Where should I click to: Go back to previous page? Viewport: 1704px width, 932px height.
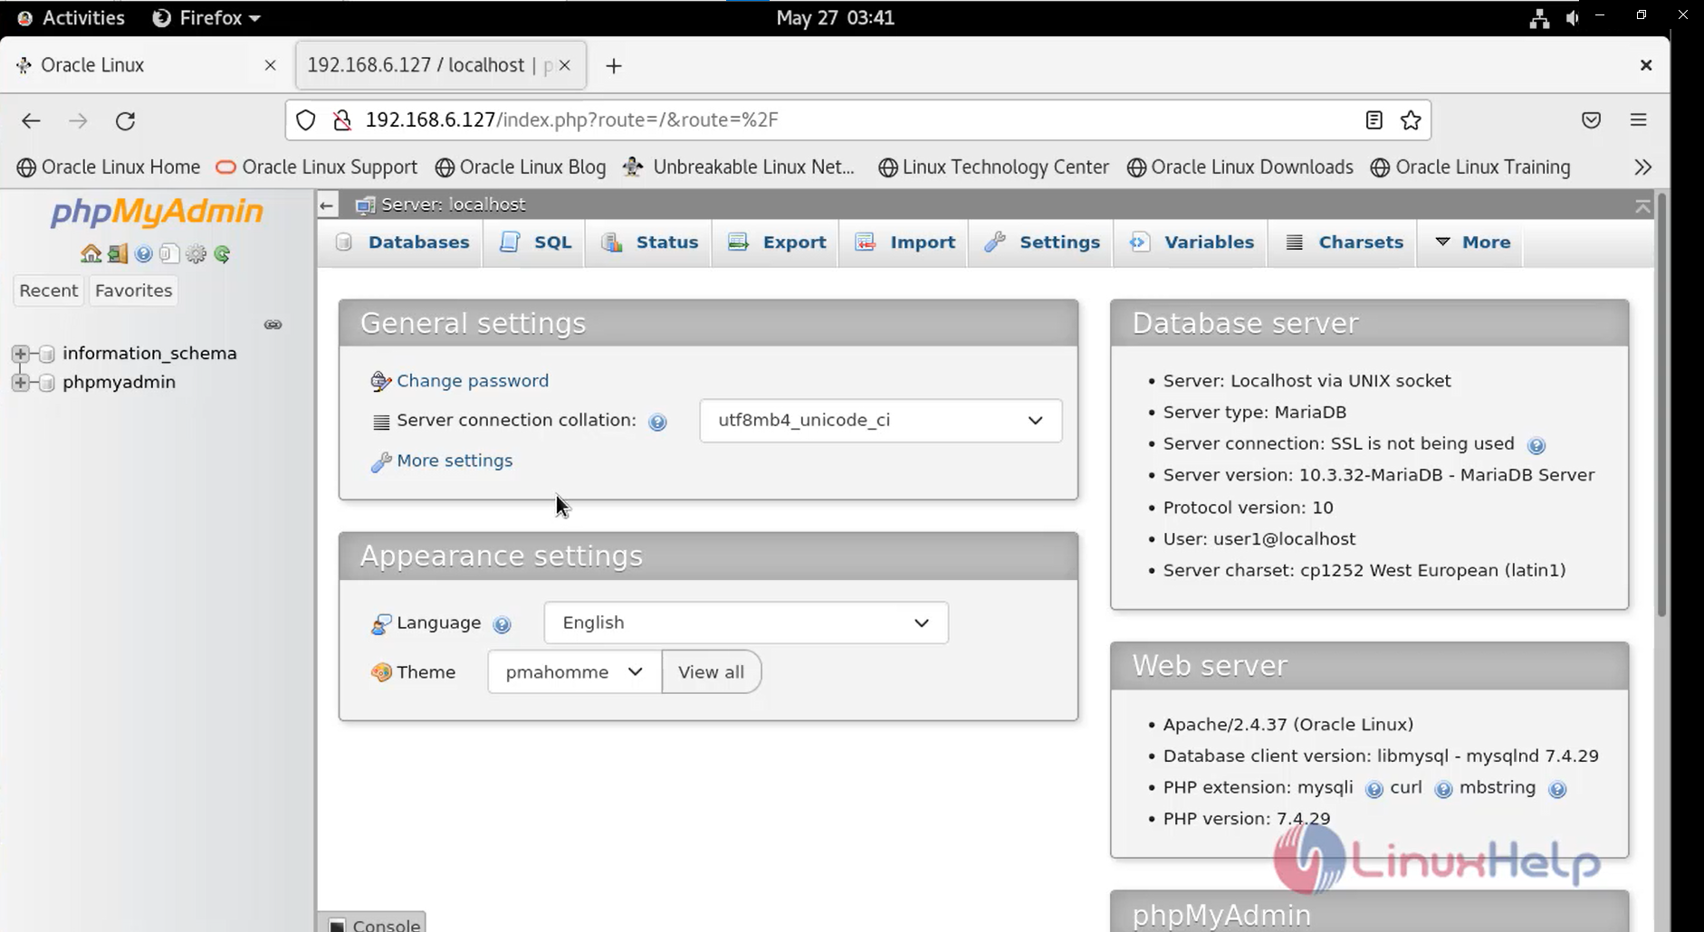point(31,120)
